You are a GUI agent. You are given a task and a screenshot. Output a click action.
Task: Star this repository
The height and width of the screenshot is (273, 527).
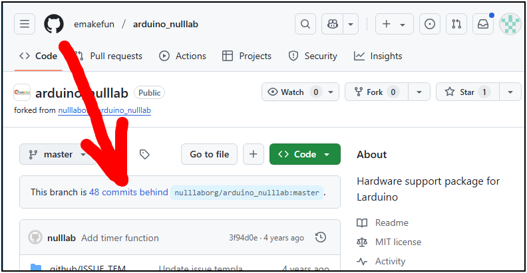click(x=468, y=92)
